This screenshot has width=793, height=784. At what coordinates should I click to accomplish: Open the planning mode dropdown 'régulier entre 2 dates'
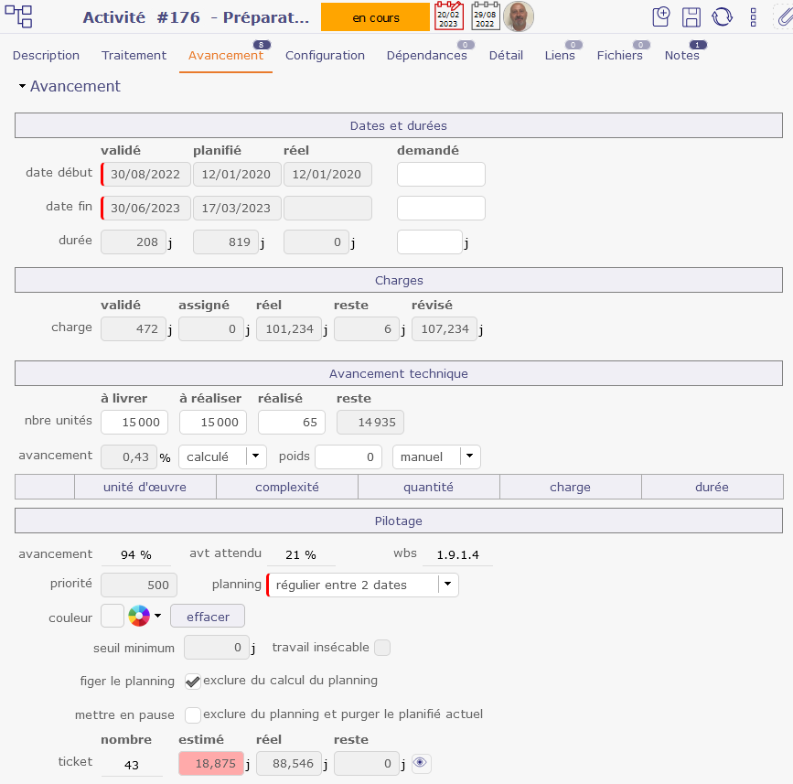(447, 585)
